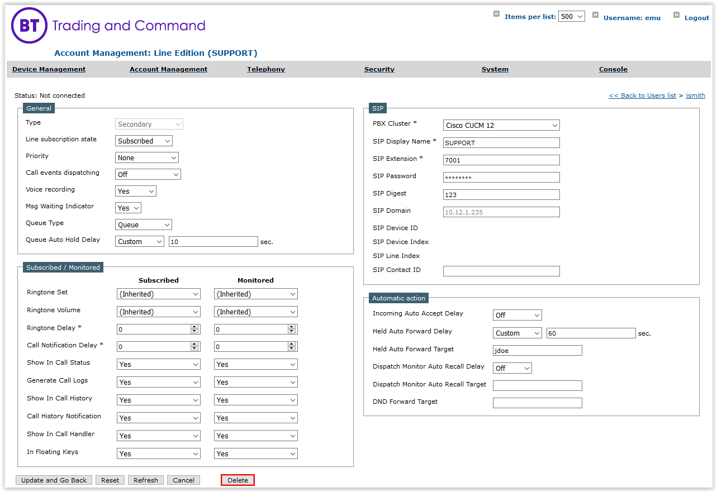The height and width of the screenshot is (492, 717).
Task: Open the Account Management menu
Action: pos(168,69)
